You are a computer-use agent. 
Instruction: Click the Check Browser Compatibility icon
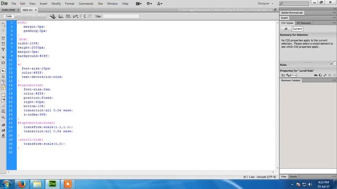tap(83, 16)
